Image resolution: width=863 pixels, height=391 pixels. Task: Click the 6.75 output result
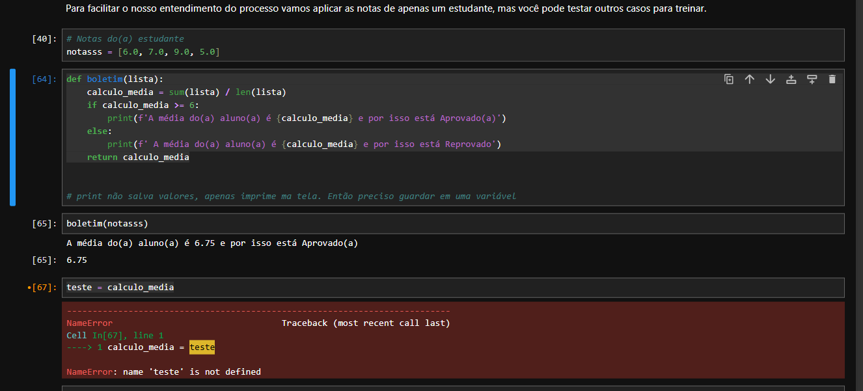click(x=77, y=260)
